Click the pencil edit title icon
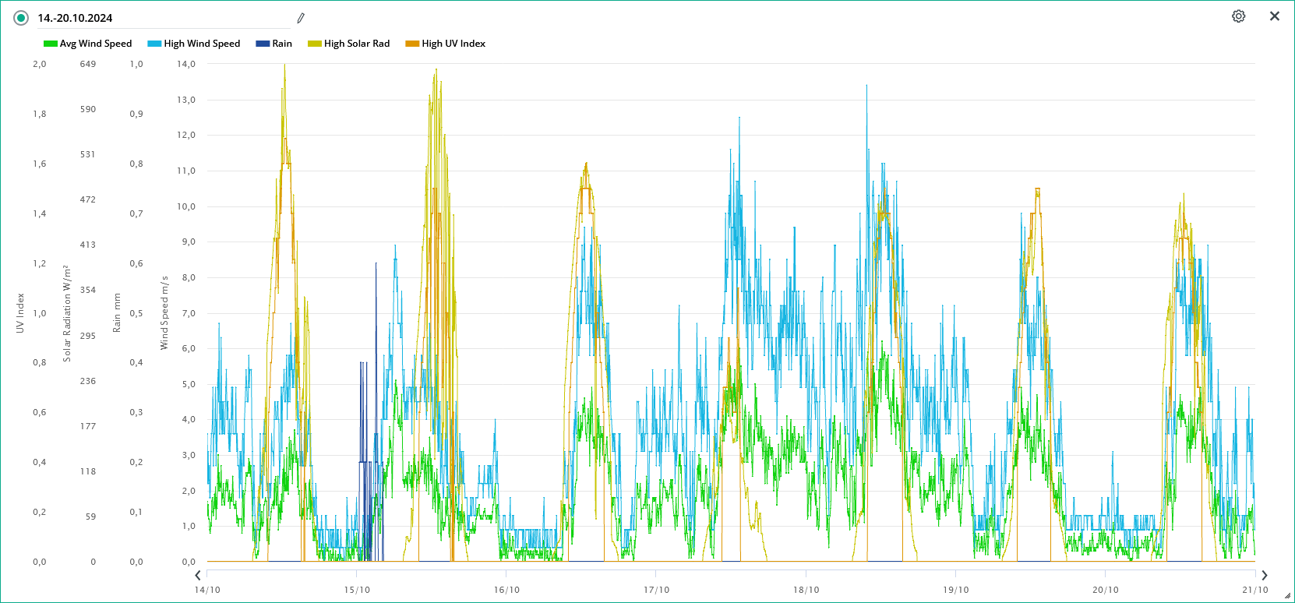This screenshot has width=1295, height=603. 301,18
